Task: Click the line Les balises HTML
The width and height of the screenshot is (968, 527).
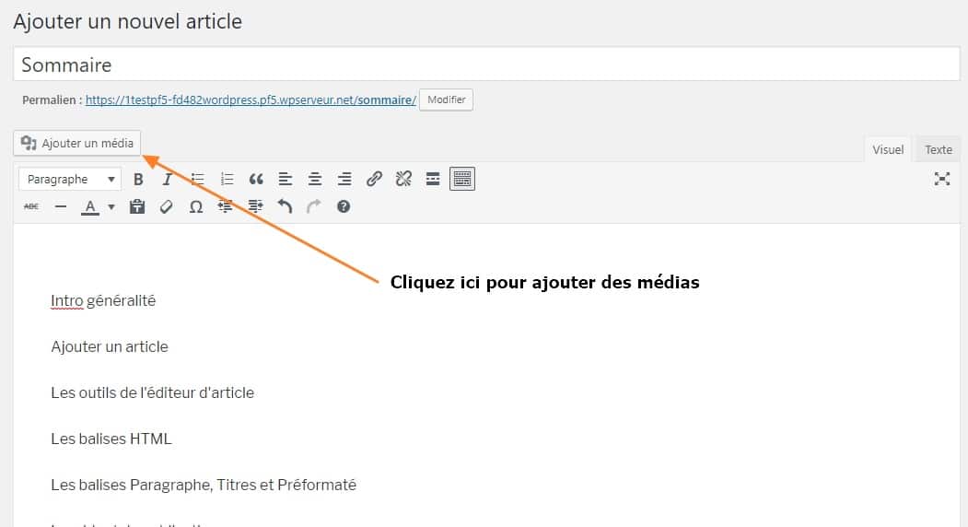Action: pos(111,439)
